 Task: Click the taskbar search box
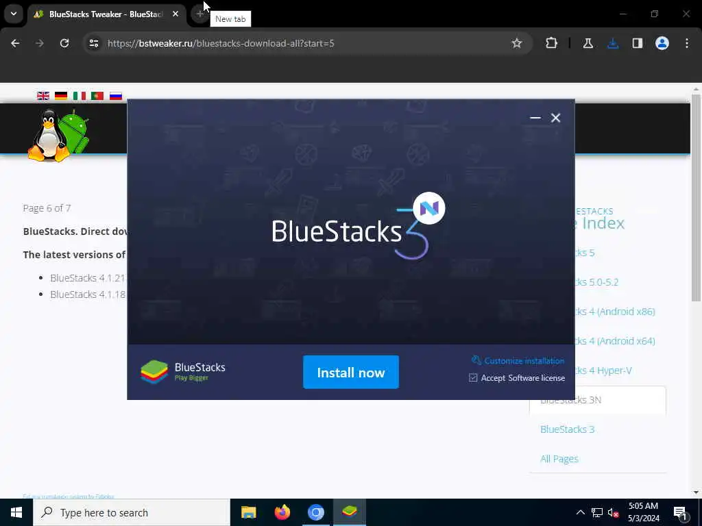tap(131, 512)
